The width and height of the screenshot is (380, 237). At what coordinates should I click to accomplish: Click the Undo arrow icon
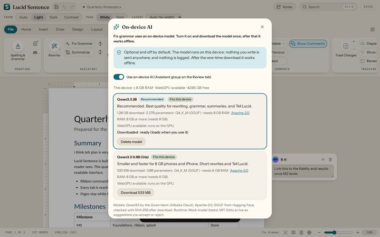64,7
